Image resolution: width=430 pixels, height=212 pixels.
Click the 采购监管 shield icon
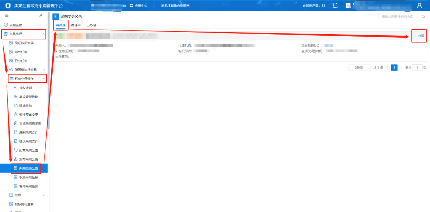(5, 25)
